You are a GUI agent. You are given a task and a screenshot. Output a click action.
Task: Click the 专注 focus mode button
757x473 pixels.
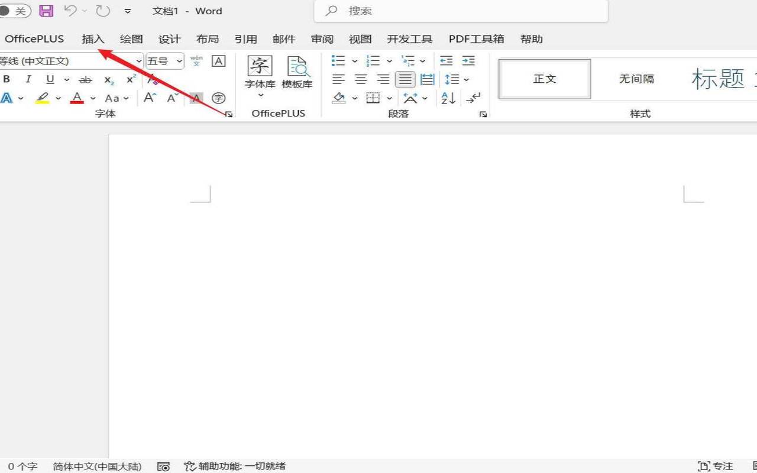716,466
